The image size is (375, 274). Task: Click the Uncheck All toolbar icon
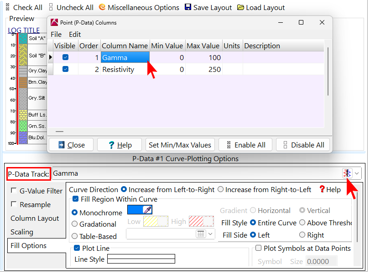tap(51, 7)
